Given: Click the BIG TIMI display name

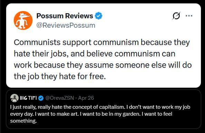Looking at the screenshot, I should click(x=28, y=98).
